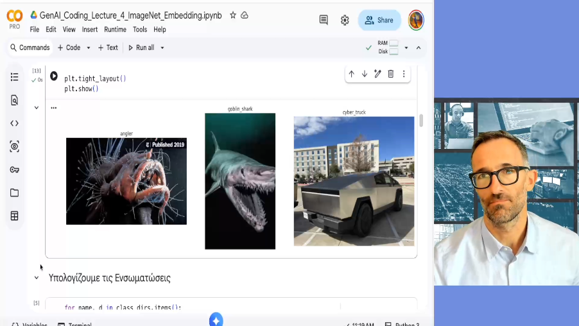Run cell 13 with the play button
579x326 pixels.
(x=54, y=76)
